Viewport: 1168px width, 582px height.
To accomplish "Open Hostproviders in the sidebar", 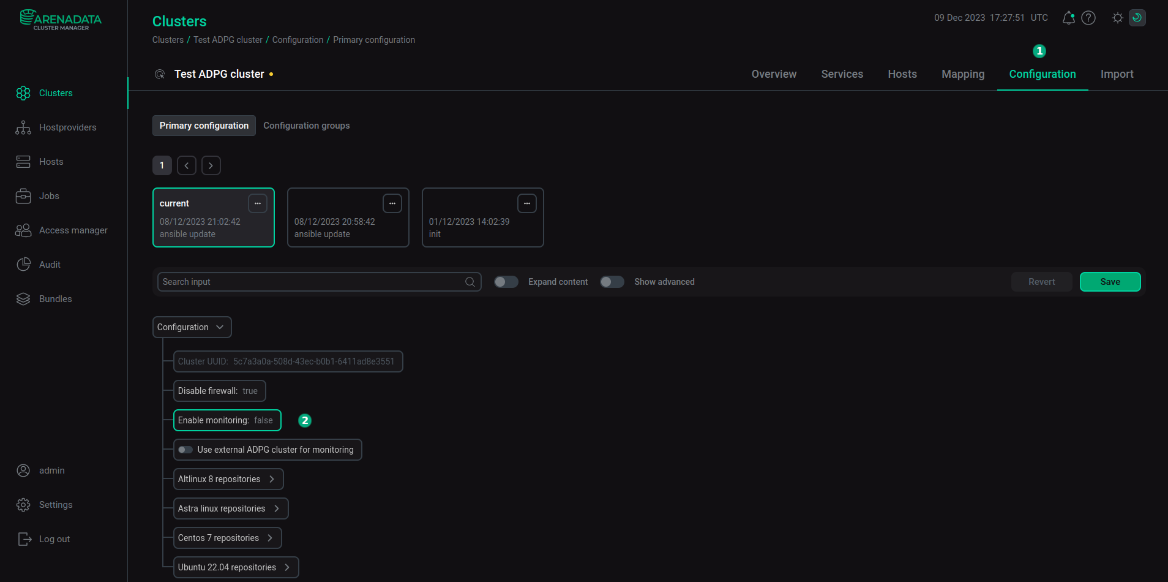I will click(x=67, y=127).
